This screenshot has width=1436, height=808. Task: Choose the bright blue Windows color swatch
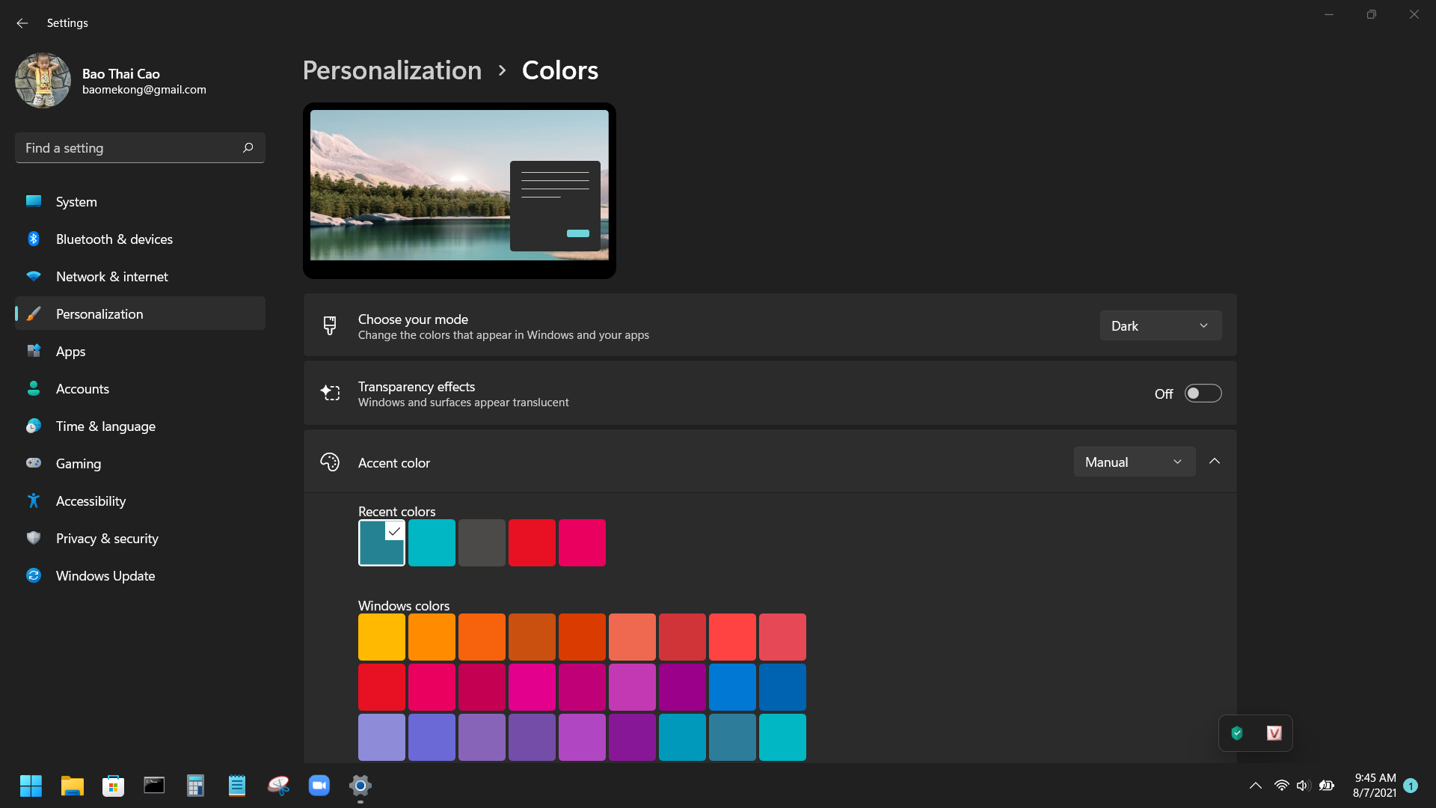pos(732,687)
